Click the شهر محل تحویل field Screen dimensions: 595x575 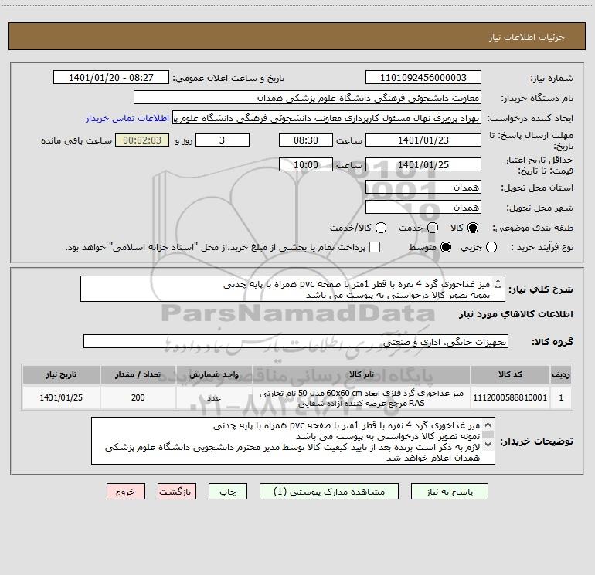click(423, 207)
